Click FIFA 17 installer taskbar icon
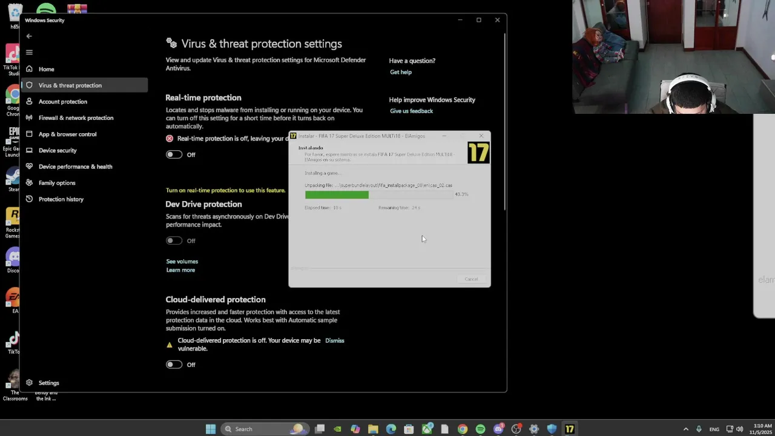This screenshot has height=436, width=775. [x=570, y=429]
